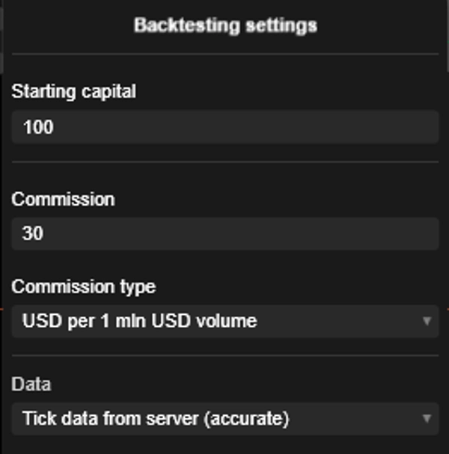Click the divider between Starting capital and Commission
Image resolution: width=449 pixels, height=454 pixels.
224,162
